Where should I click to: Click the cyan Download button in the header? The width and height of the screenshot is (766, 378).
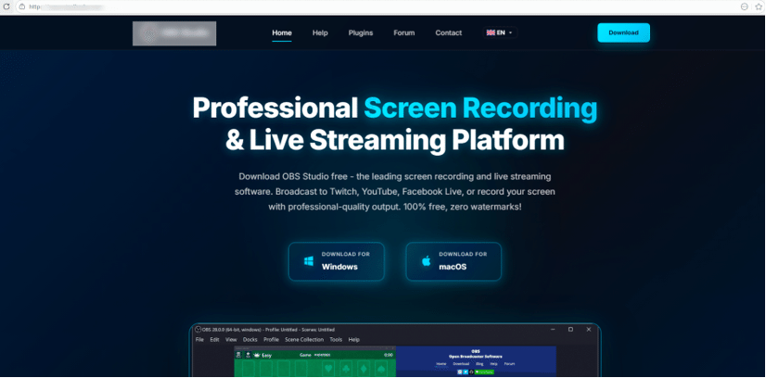tap(623, 32)
